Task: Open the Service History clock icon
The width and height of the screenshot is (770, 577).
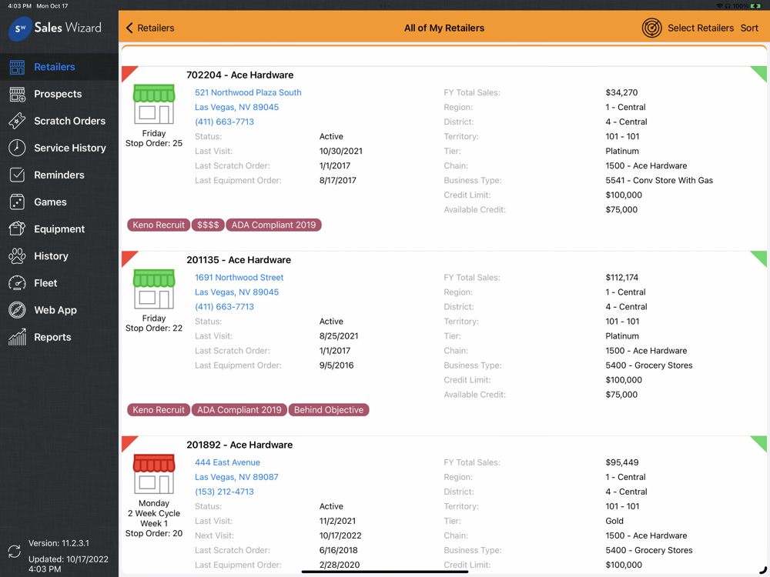Action: tap(17, 148)
